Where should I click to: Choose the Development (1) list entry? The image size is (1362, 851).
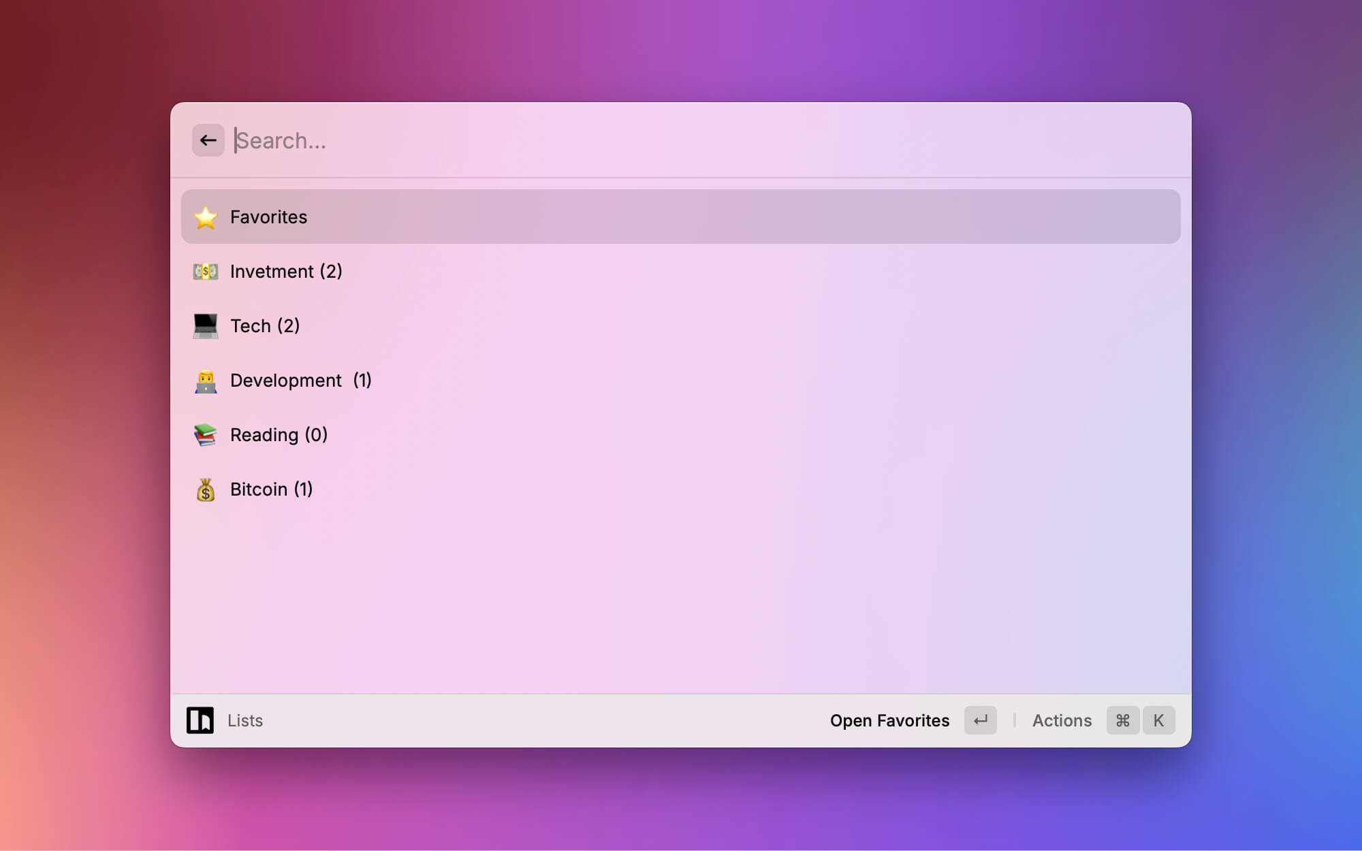pos(300,381)
